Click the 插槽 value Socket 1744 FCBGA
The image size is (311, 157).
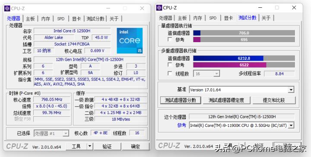pos(72,44)
